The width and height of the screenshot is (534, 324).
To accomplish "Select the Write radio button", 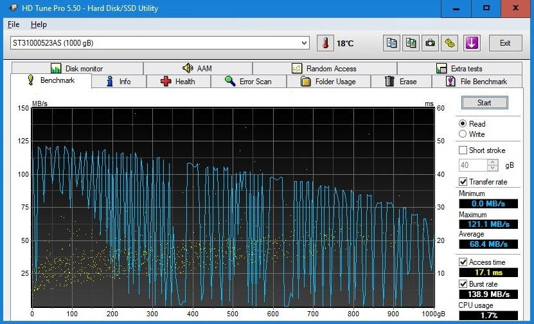I will coord(463,134).
